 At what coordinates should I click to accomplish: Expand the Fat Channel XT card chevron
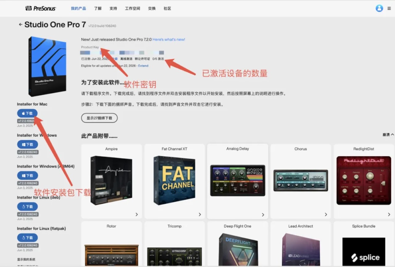200,215
